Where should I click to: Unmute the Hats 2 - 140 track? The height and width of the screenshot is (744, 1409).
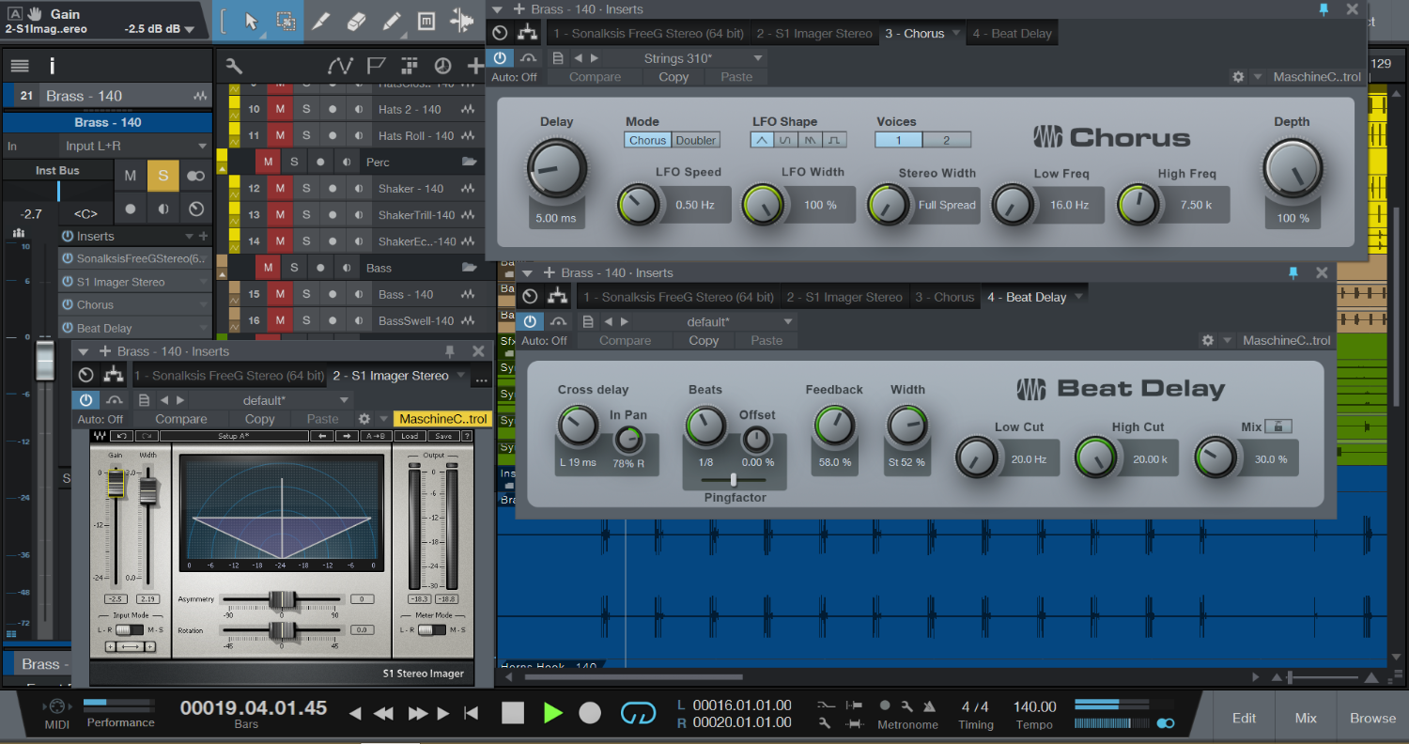[279, 109]
